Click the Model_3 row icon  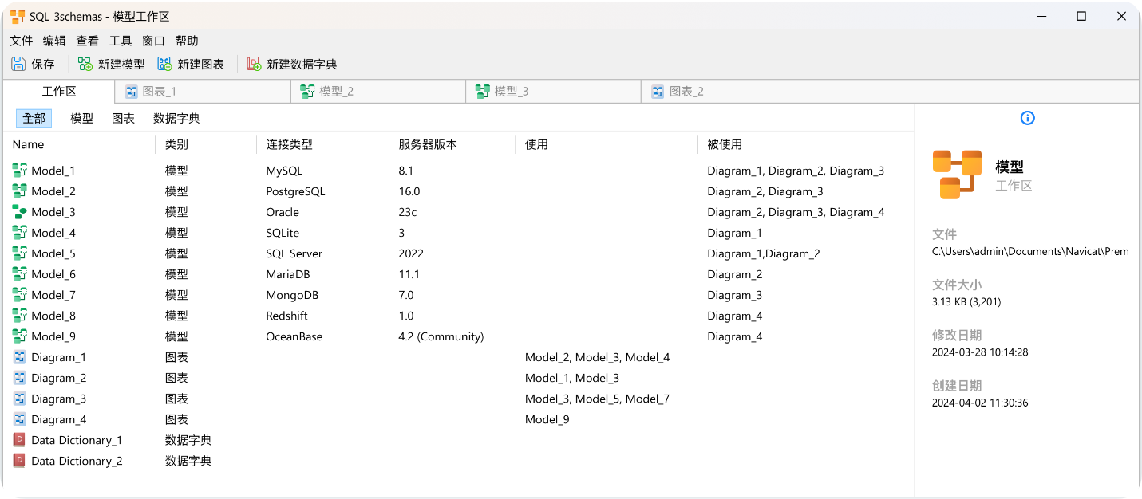tap(20, 212)
